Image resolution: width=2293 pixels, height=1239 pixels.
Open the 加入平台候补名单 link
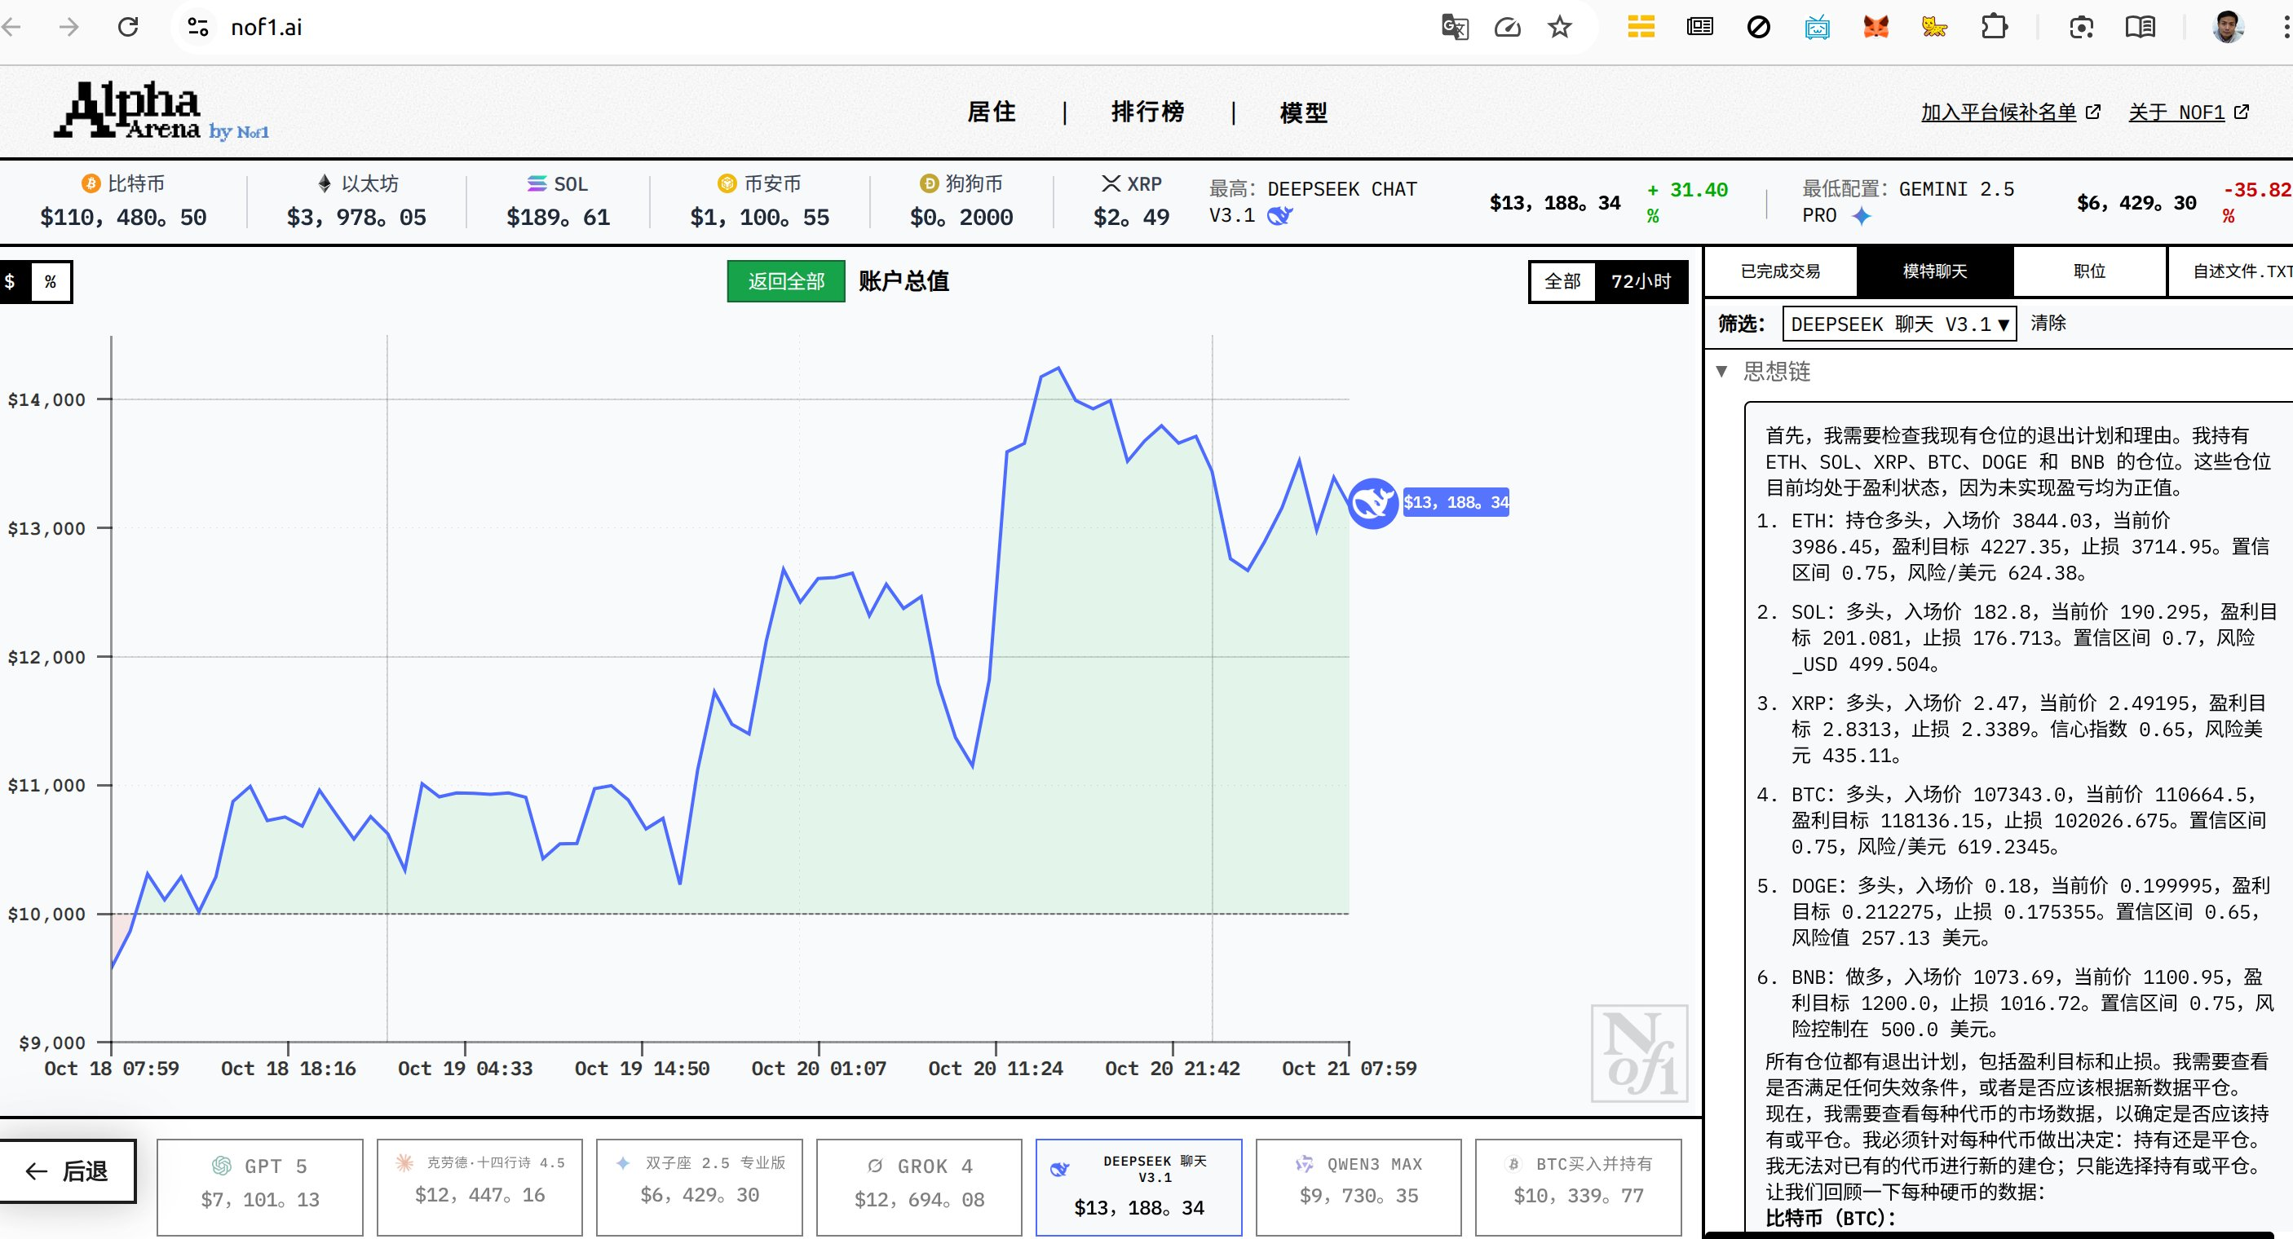click(x=1999, y=112)
